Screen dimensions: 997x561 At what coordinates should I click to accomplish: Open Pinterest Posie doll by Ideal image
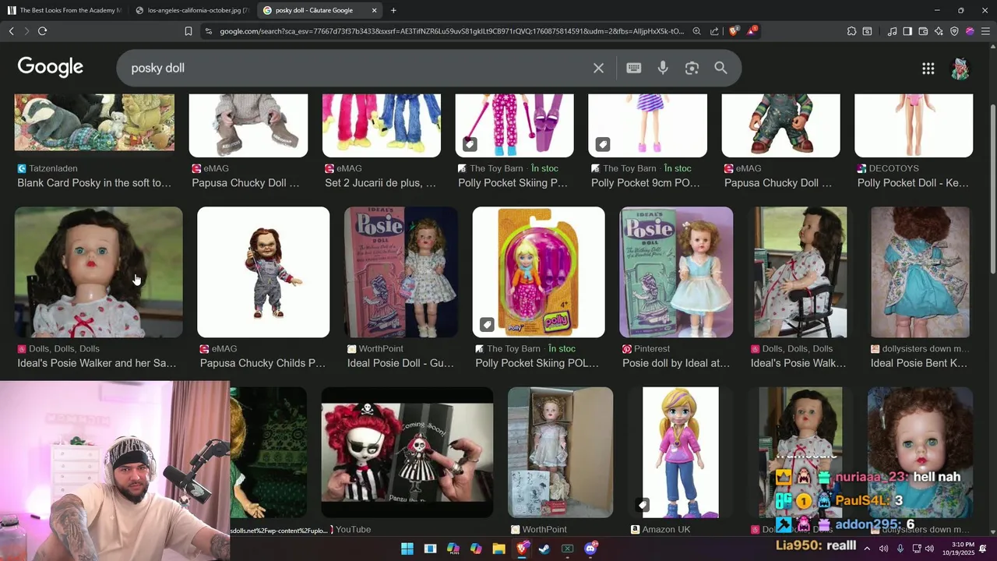pyautogui.click(x=676, y=272)
